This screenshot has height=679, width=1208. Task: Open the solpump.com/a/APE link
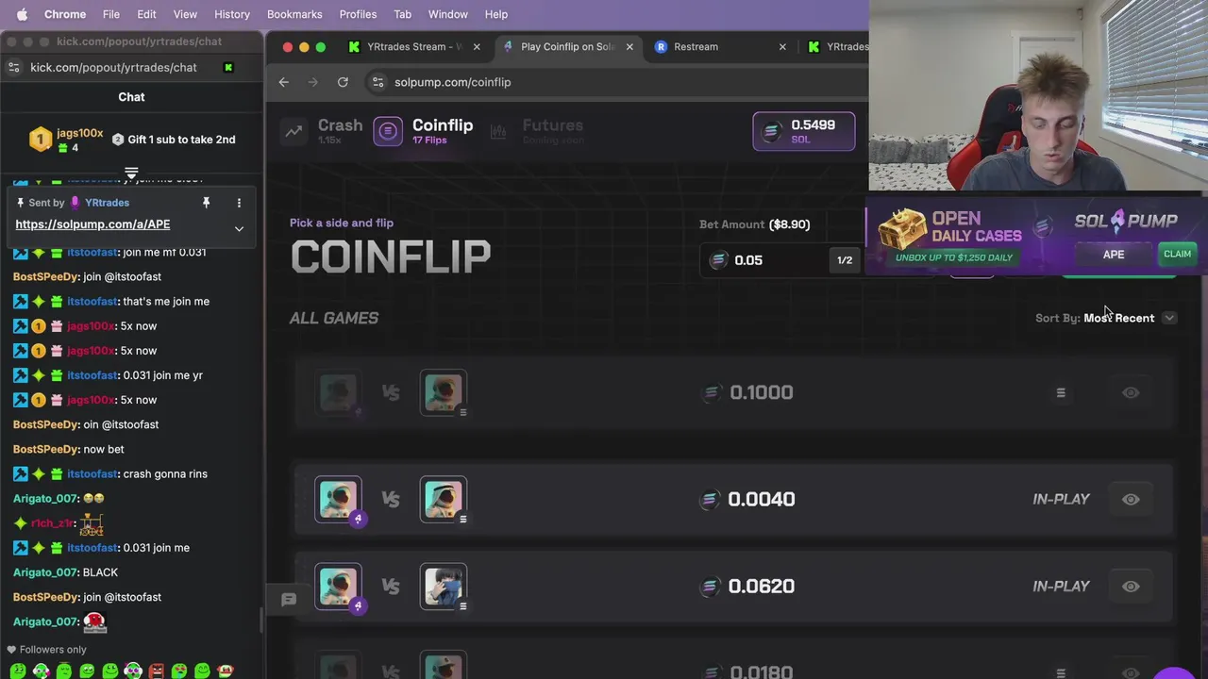pos(92,224)
